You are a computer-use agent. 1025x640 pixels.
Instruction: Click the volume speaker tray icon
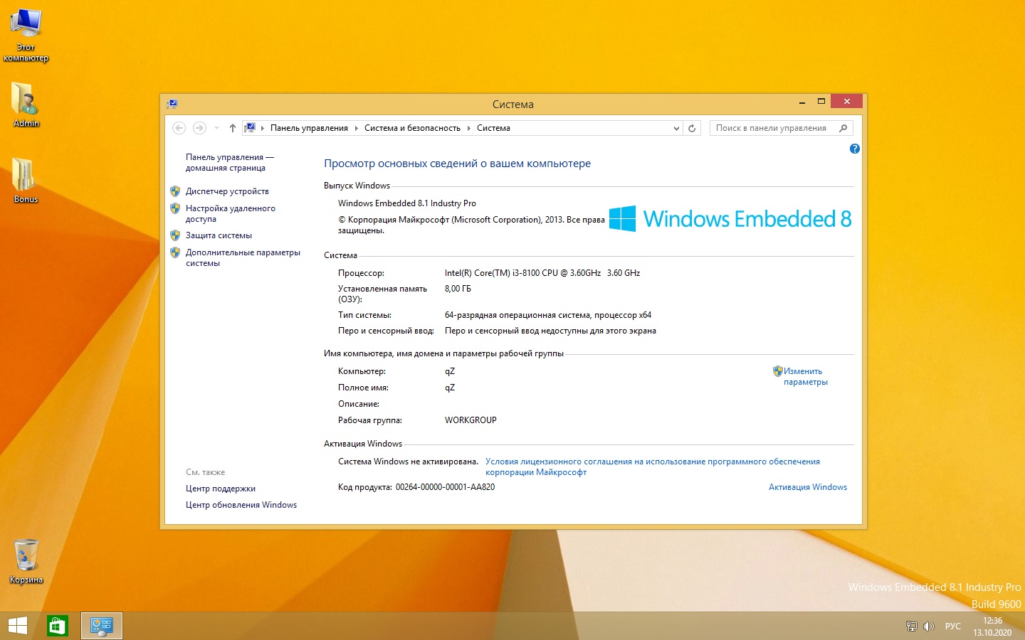coord(928,626)
